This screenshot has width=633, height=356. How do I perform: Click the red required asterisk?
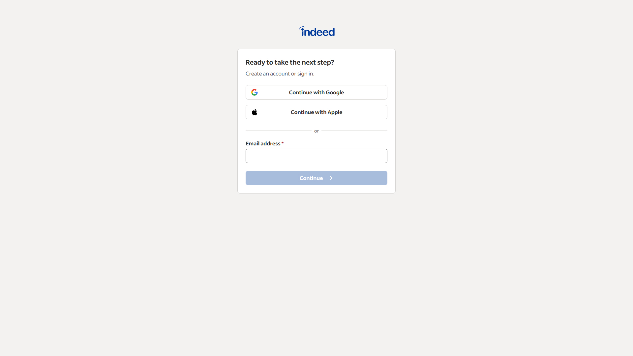283,143
